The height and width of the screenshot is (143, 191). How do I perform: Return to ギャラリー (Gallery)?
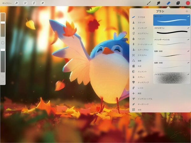click(x=7, y=3)
